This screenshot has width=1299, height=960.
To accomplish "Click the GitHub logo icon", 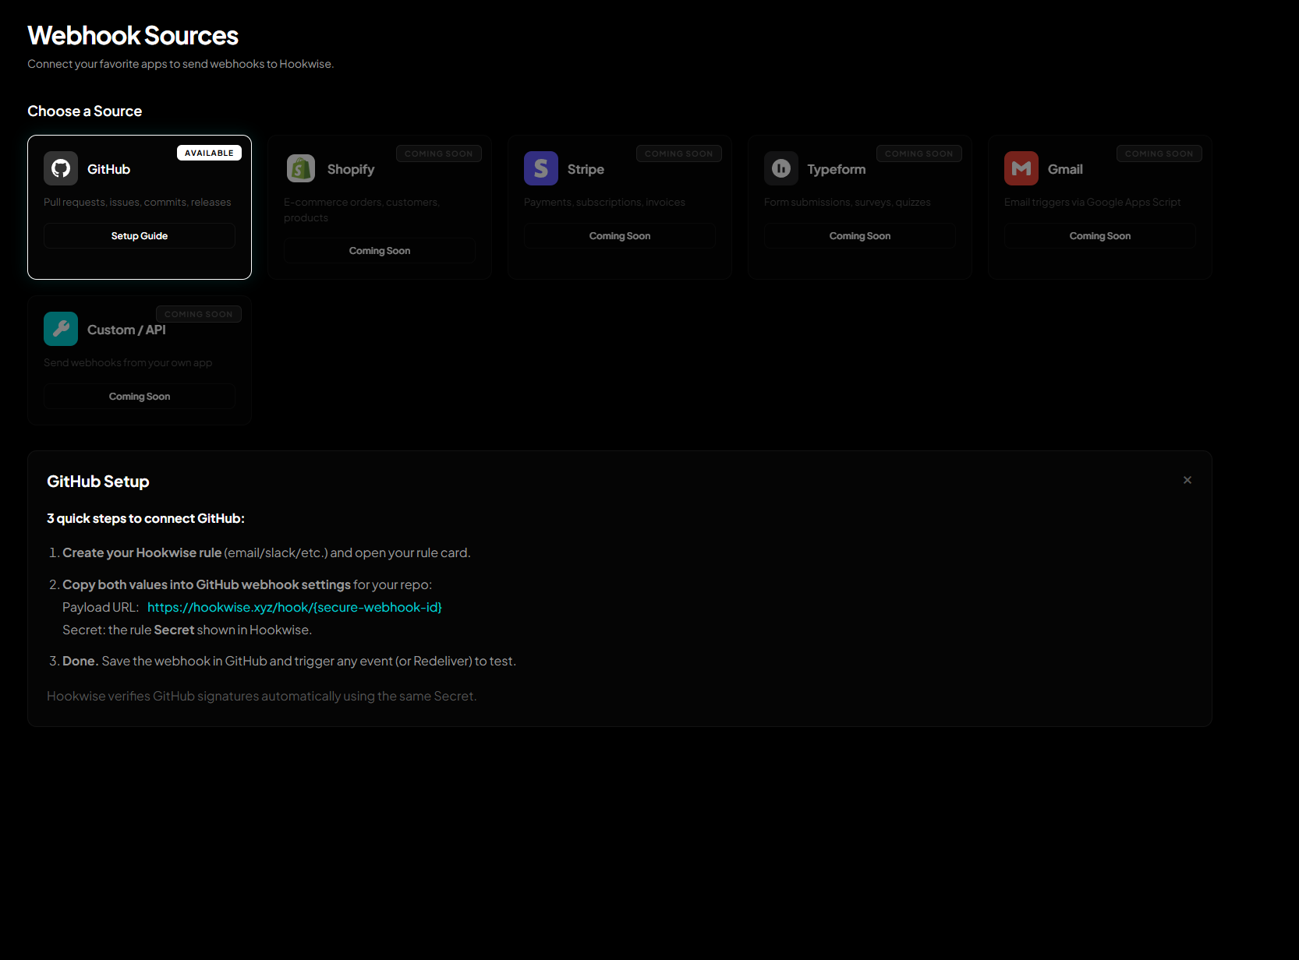I will coord(60,168).
